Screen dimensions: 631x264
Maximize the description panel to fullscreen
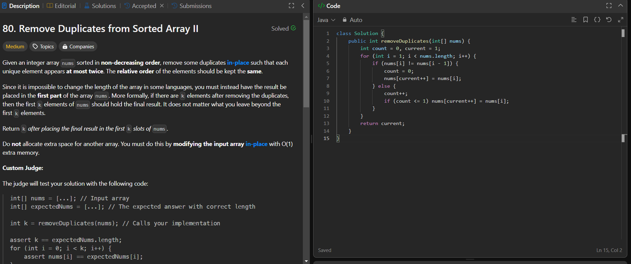pyautogui.click(x=291, y=6)
